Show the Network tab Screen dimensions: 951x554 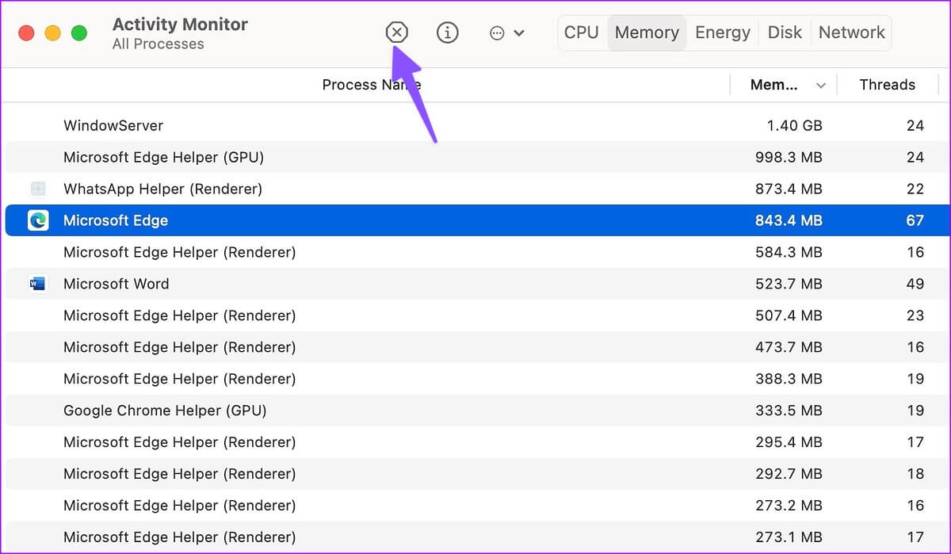pos(852,32)
